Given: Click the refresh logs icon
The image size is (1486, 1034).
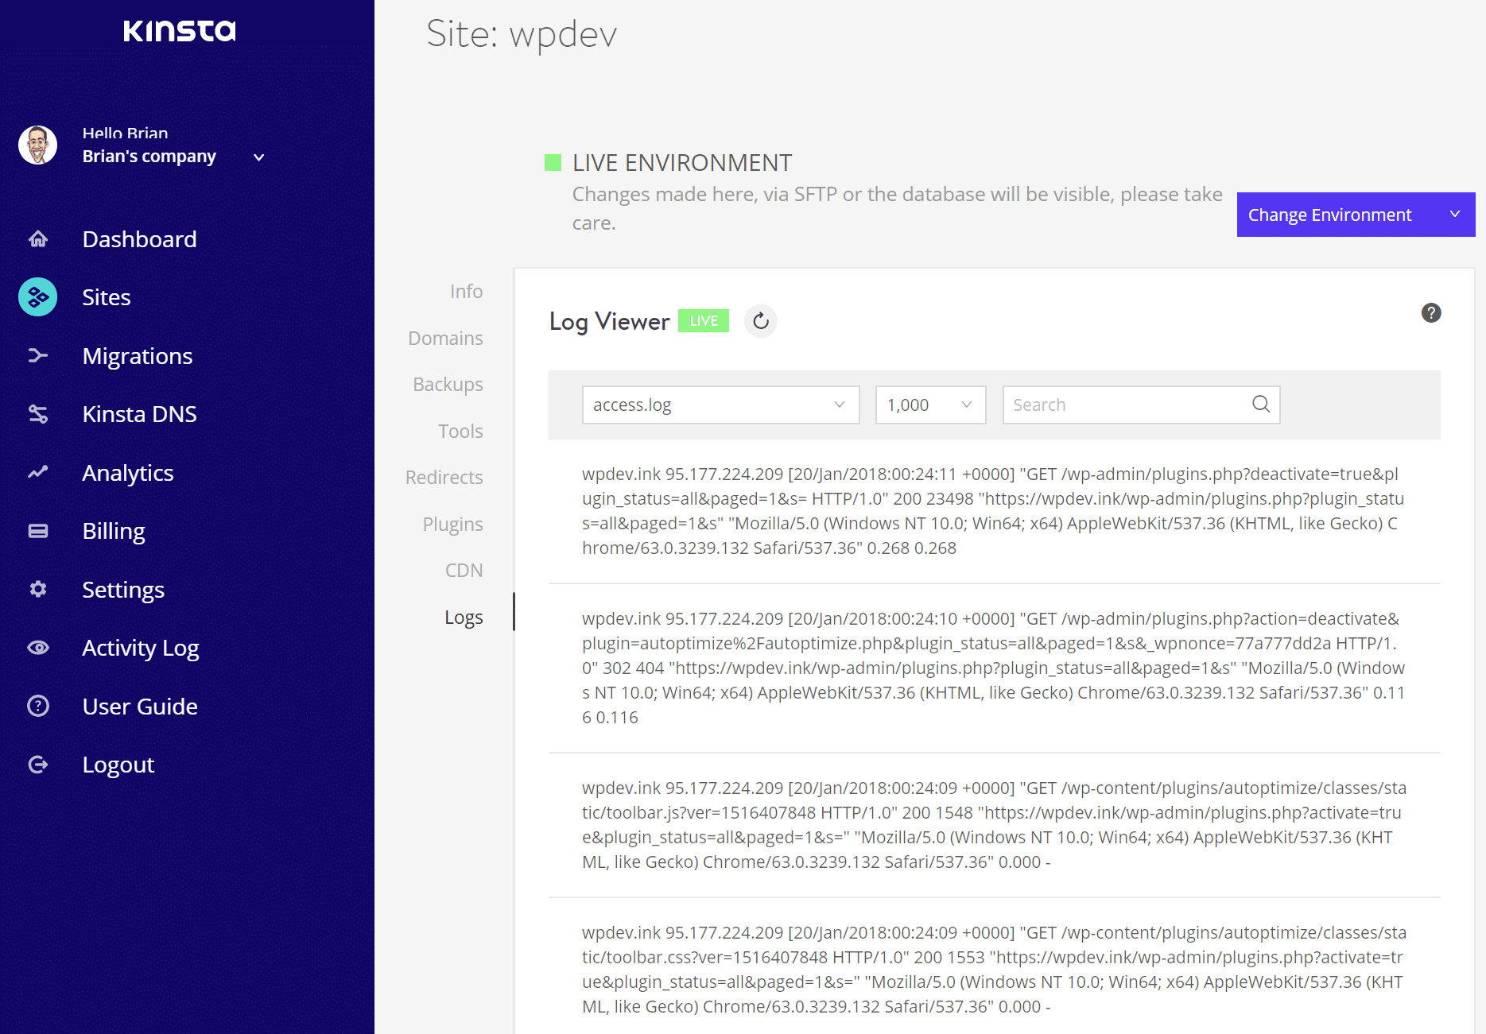Looking at the screenshot, I should (761, 321).
